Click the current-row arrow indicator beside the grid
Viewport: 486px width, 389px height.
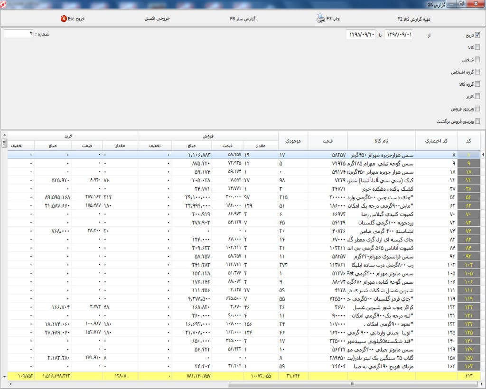483,155
